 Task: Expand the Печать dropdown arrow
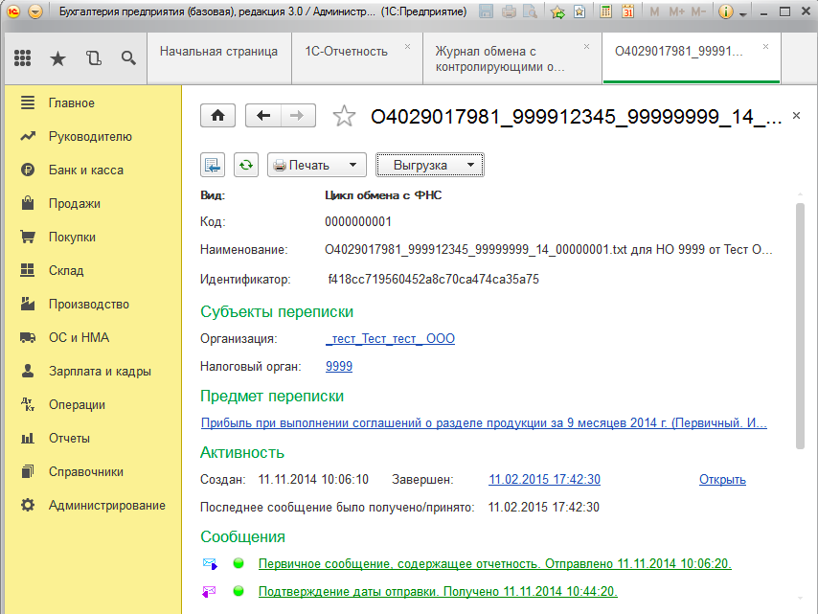pos(352,165)
